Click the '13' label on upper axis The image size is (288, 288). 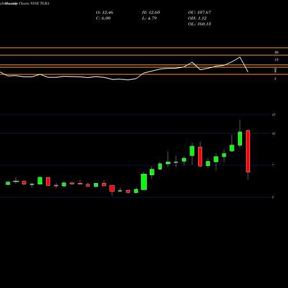click(276, 60)
